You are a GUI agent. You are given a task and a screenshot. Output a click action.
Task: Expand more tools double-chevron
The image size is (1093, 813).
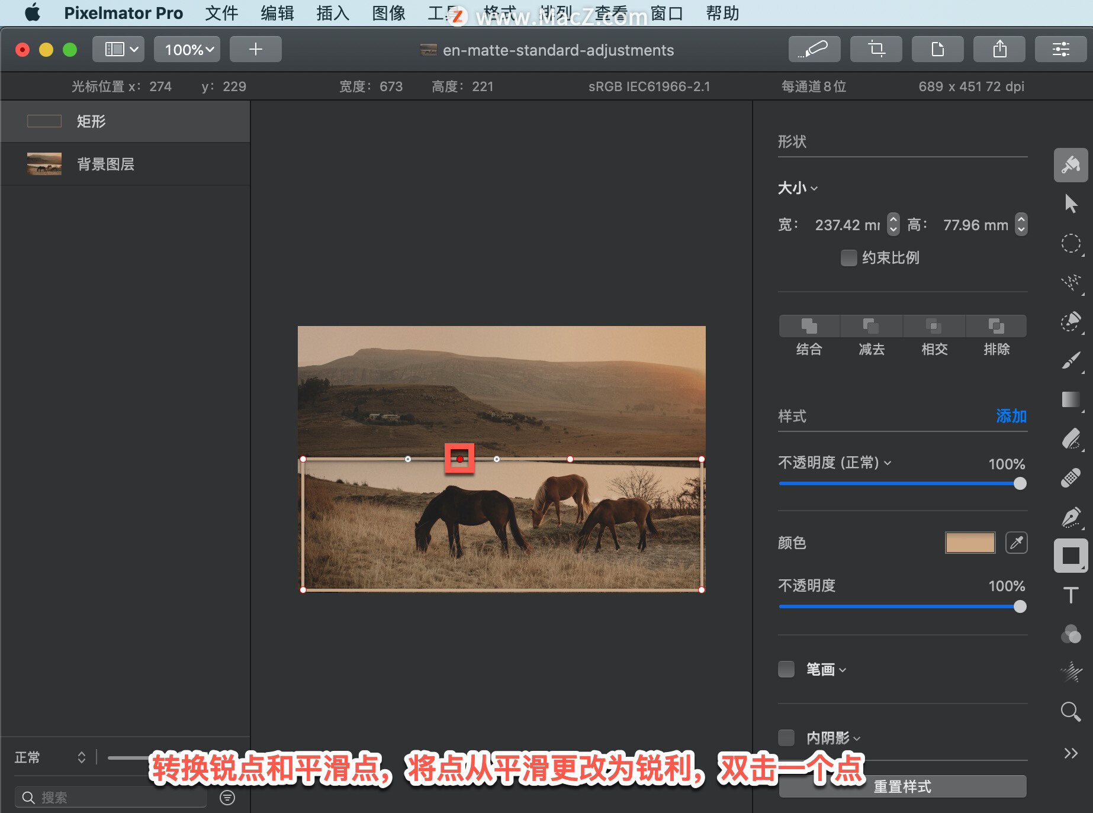tap(1071, 753)
